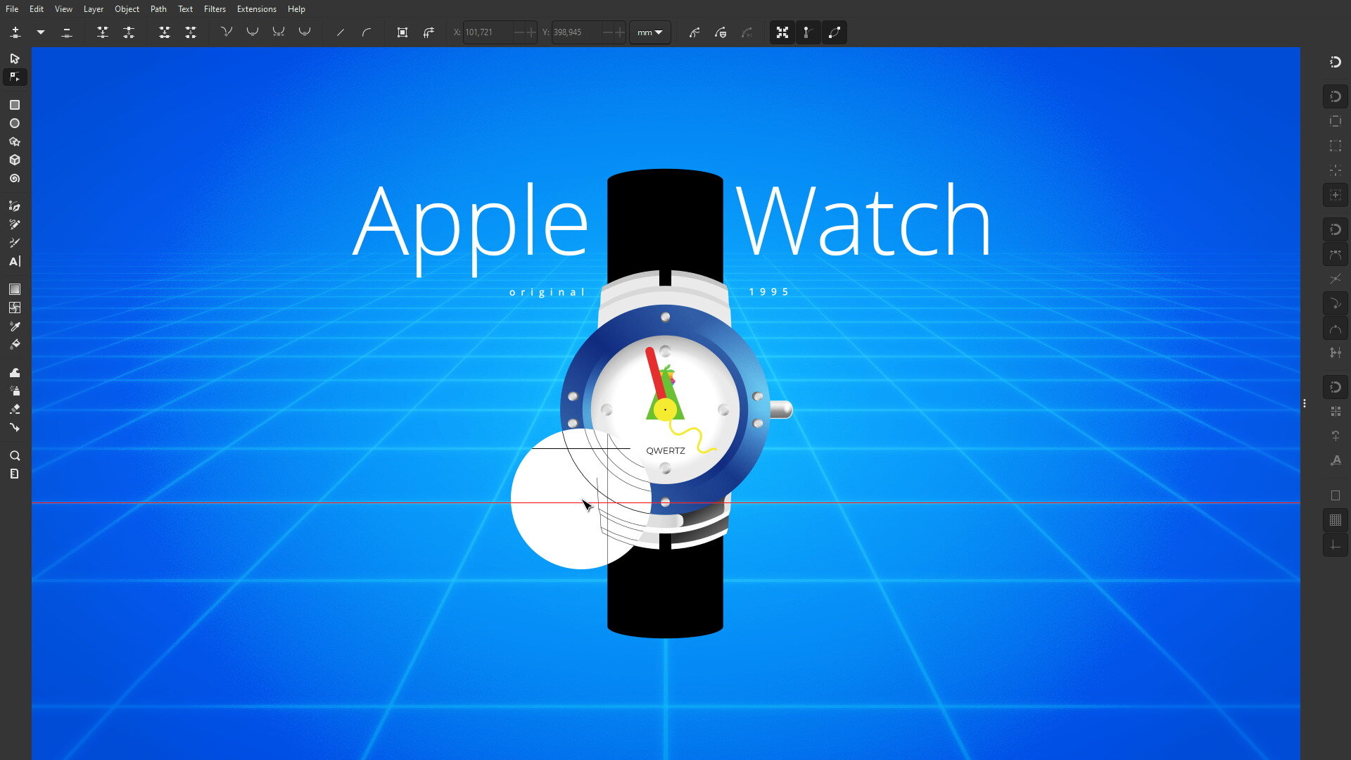Make selected nodes smooth

pos(253,32)
